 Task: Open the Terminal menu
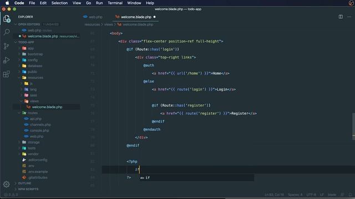(x=115, y=3)
